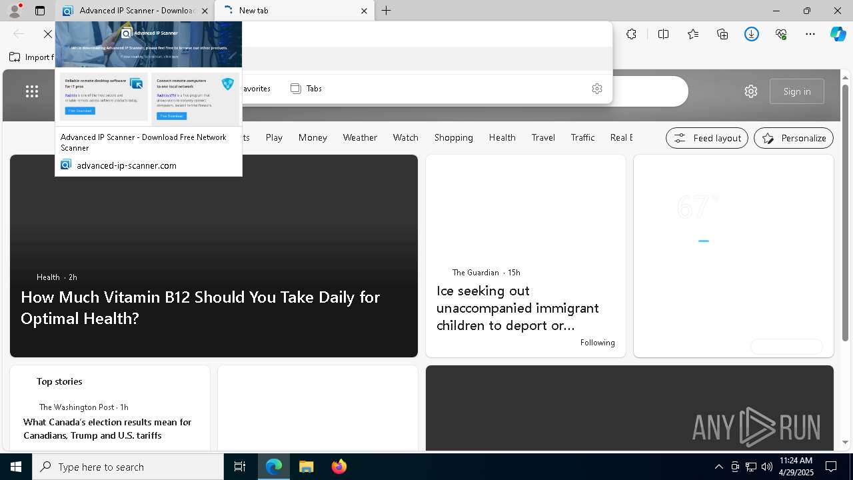Open the Travel feed category
This screenshot has width=853, height=480.
point(543,137)
